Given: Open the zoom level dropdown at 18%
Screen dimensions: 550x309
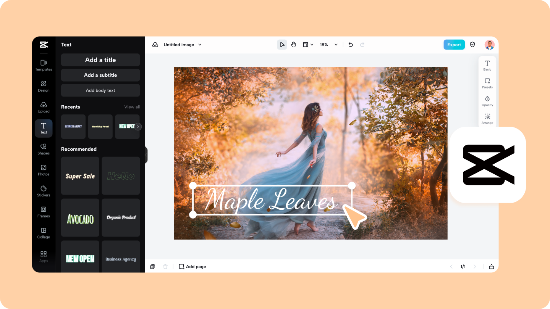Looking at the screenshot, I should 327,44.
